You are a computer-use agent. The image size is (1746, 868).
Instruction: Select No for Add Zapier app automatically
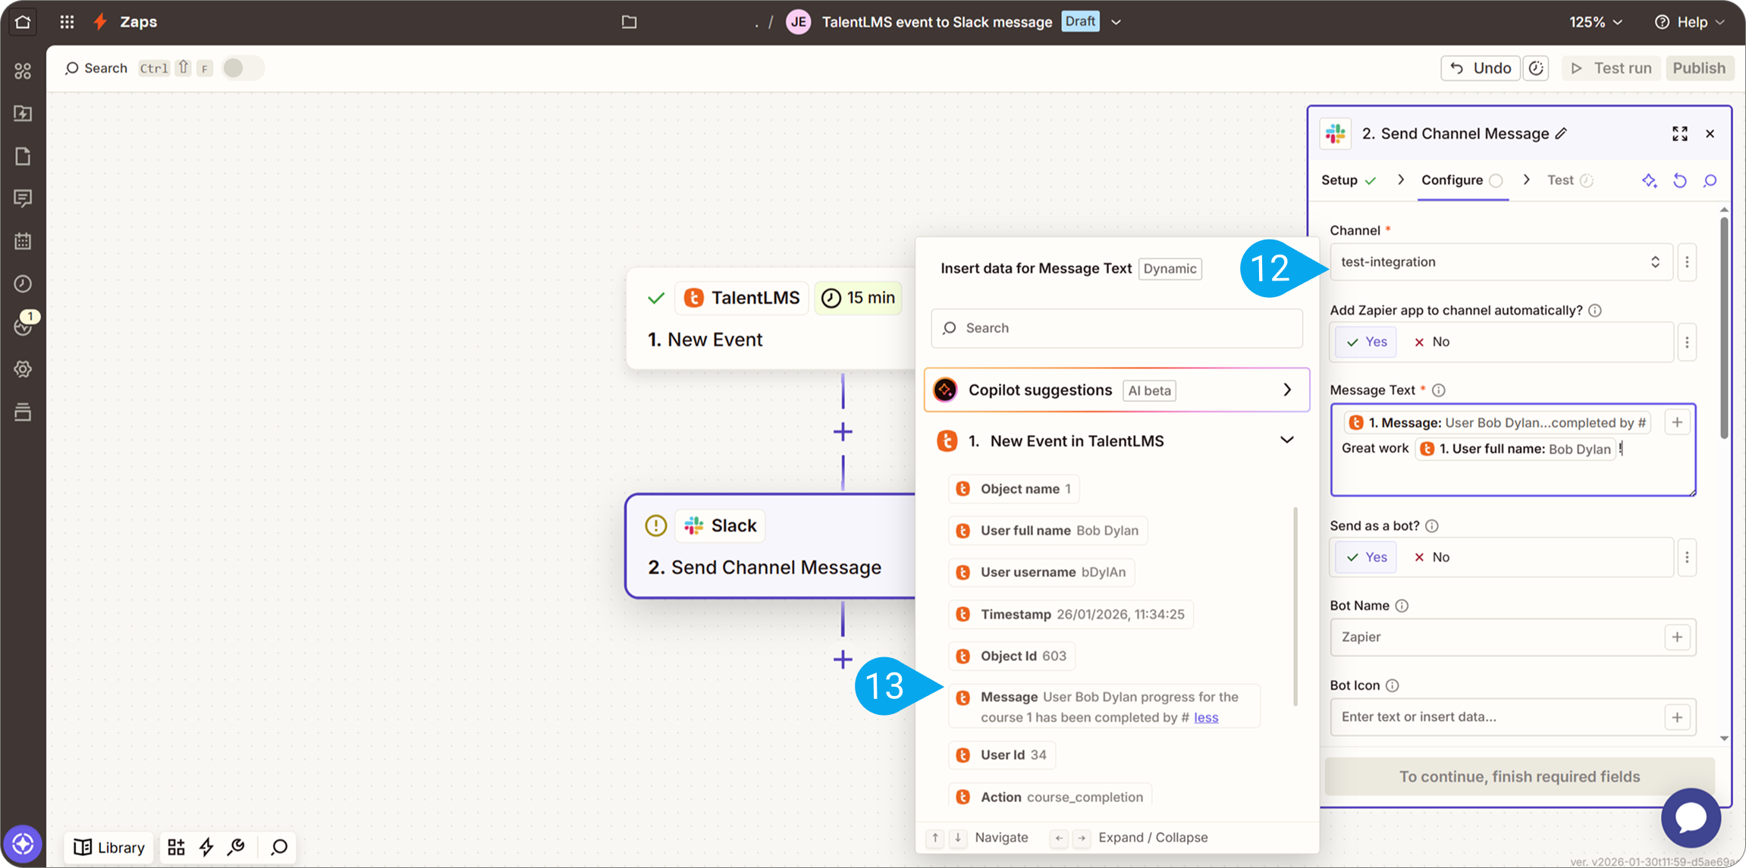pos(1432,342)
